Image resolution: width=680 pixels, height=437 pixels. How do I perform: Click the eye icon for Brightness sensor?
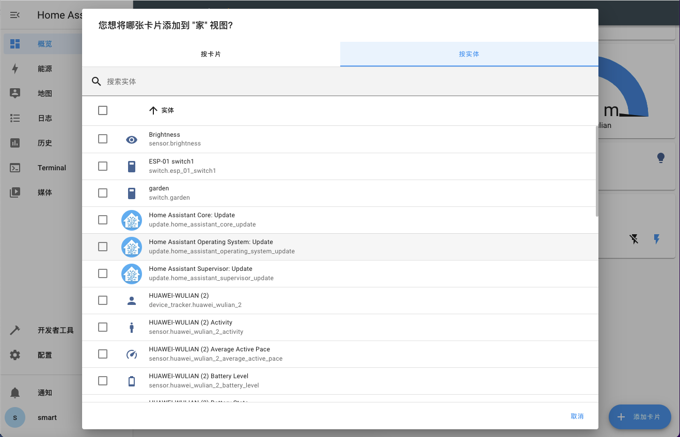click(132, 139)
